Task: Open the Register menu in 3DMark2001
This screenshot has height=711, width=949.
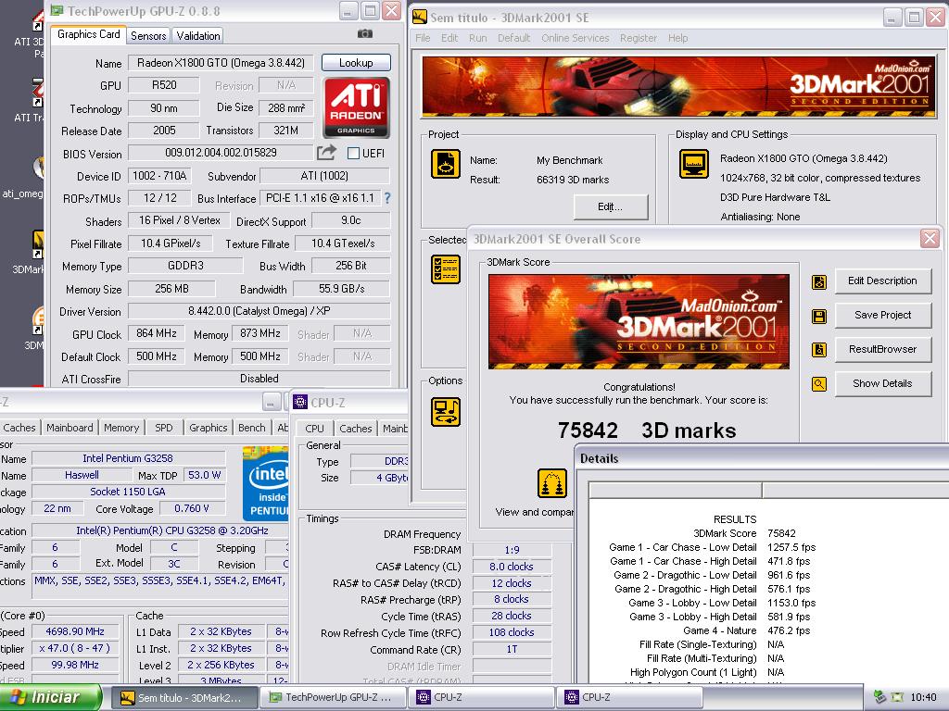Action: [x=638, y=38]
